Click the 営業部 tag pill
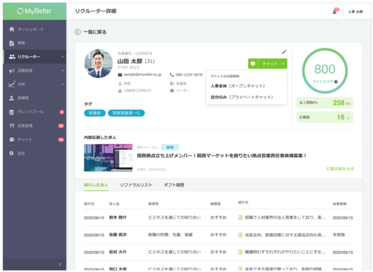The image size is (373, 272). point(95,113)
